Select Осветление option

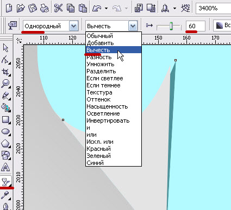tap(114, 113)
